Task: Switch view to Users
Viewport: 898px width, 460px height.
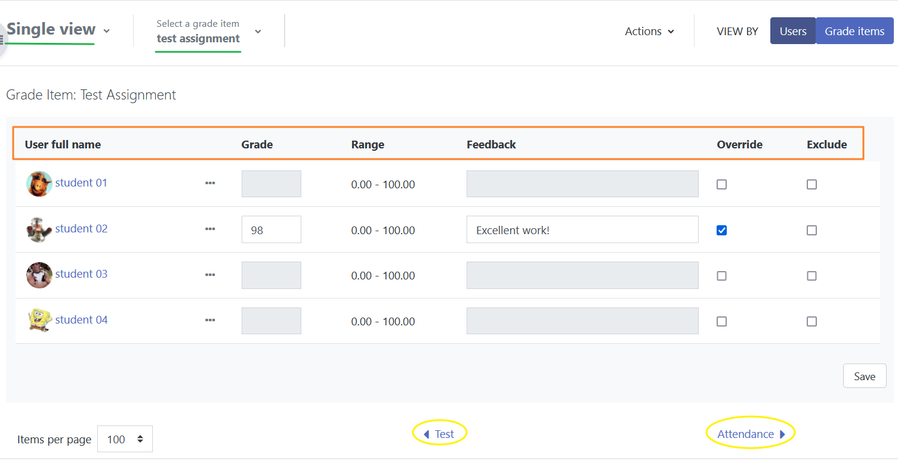Action: click(792, 32)
